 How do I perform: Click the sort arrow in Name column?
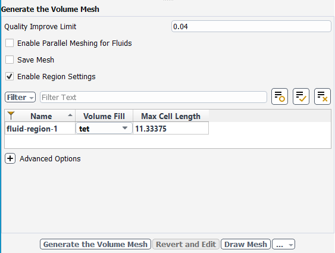tap(70, 115)
